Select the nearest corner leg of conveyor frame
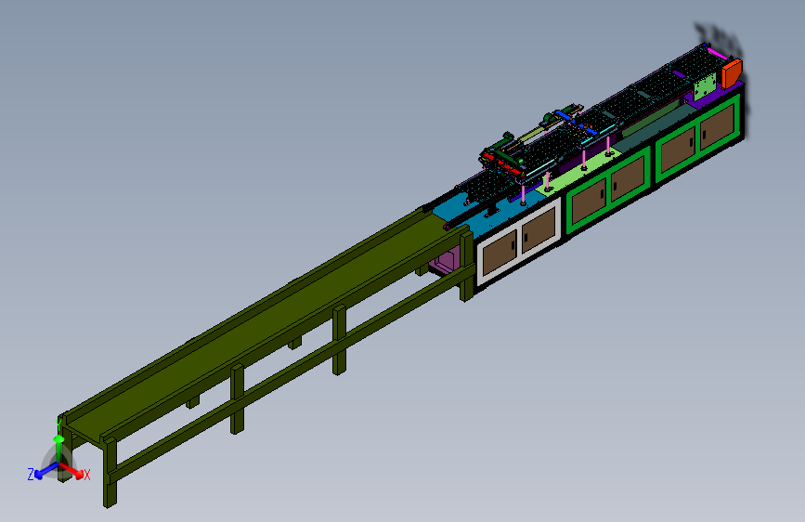Screen dimensions: 805x522 (110, 473)
